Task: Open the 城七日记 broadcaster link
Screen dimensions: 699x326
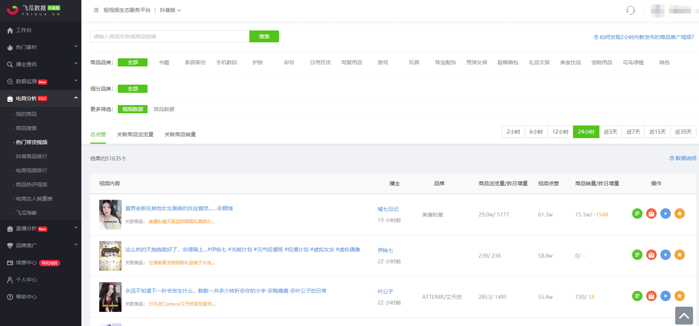Action: point(388,209)
